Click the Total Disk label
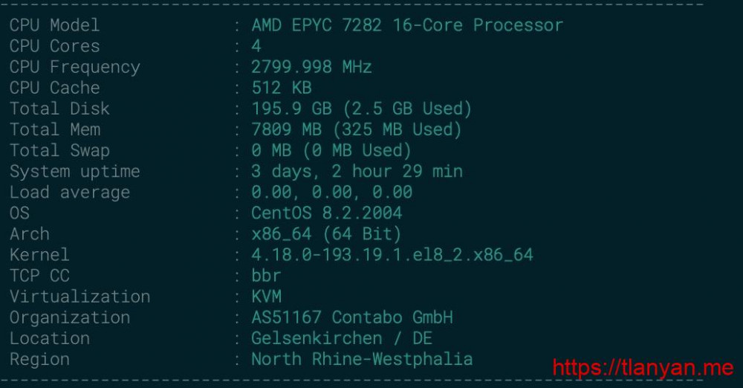This screenshot has width=743, height=388. (59, 109)
